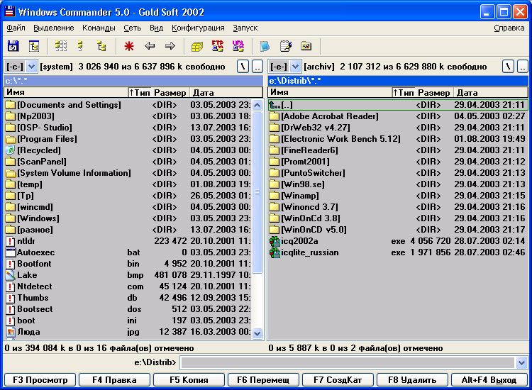Click icq2002a exe file icon

[x=275, y=241]
